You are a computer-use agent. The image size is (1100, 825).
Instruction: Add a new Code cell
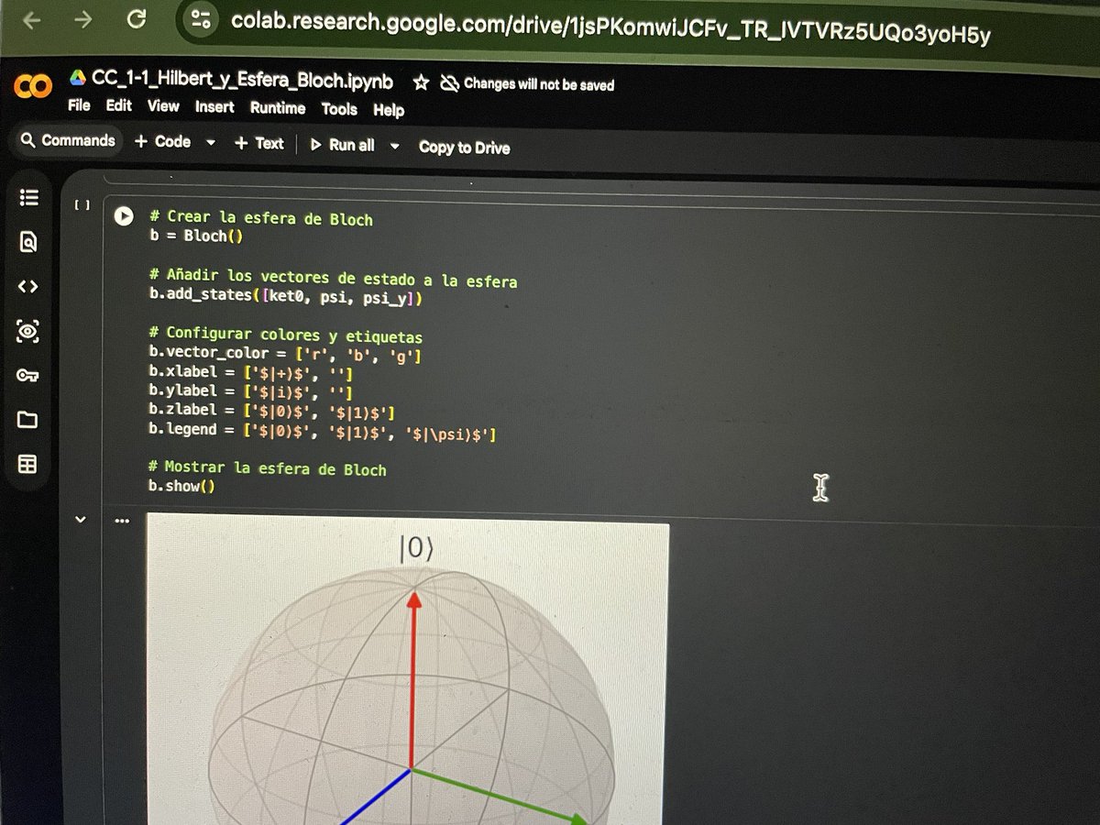click(x=162, y=142)
